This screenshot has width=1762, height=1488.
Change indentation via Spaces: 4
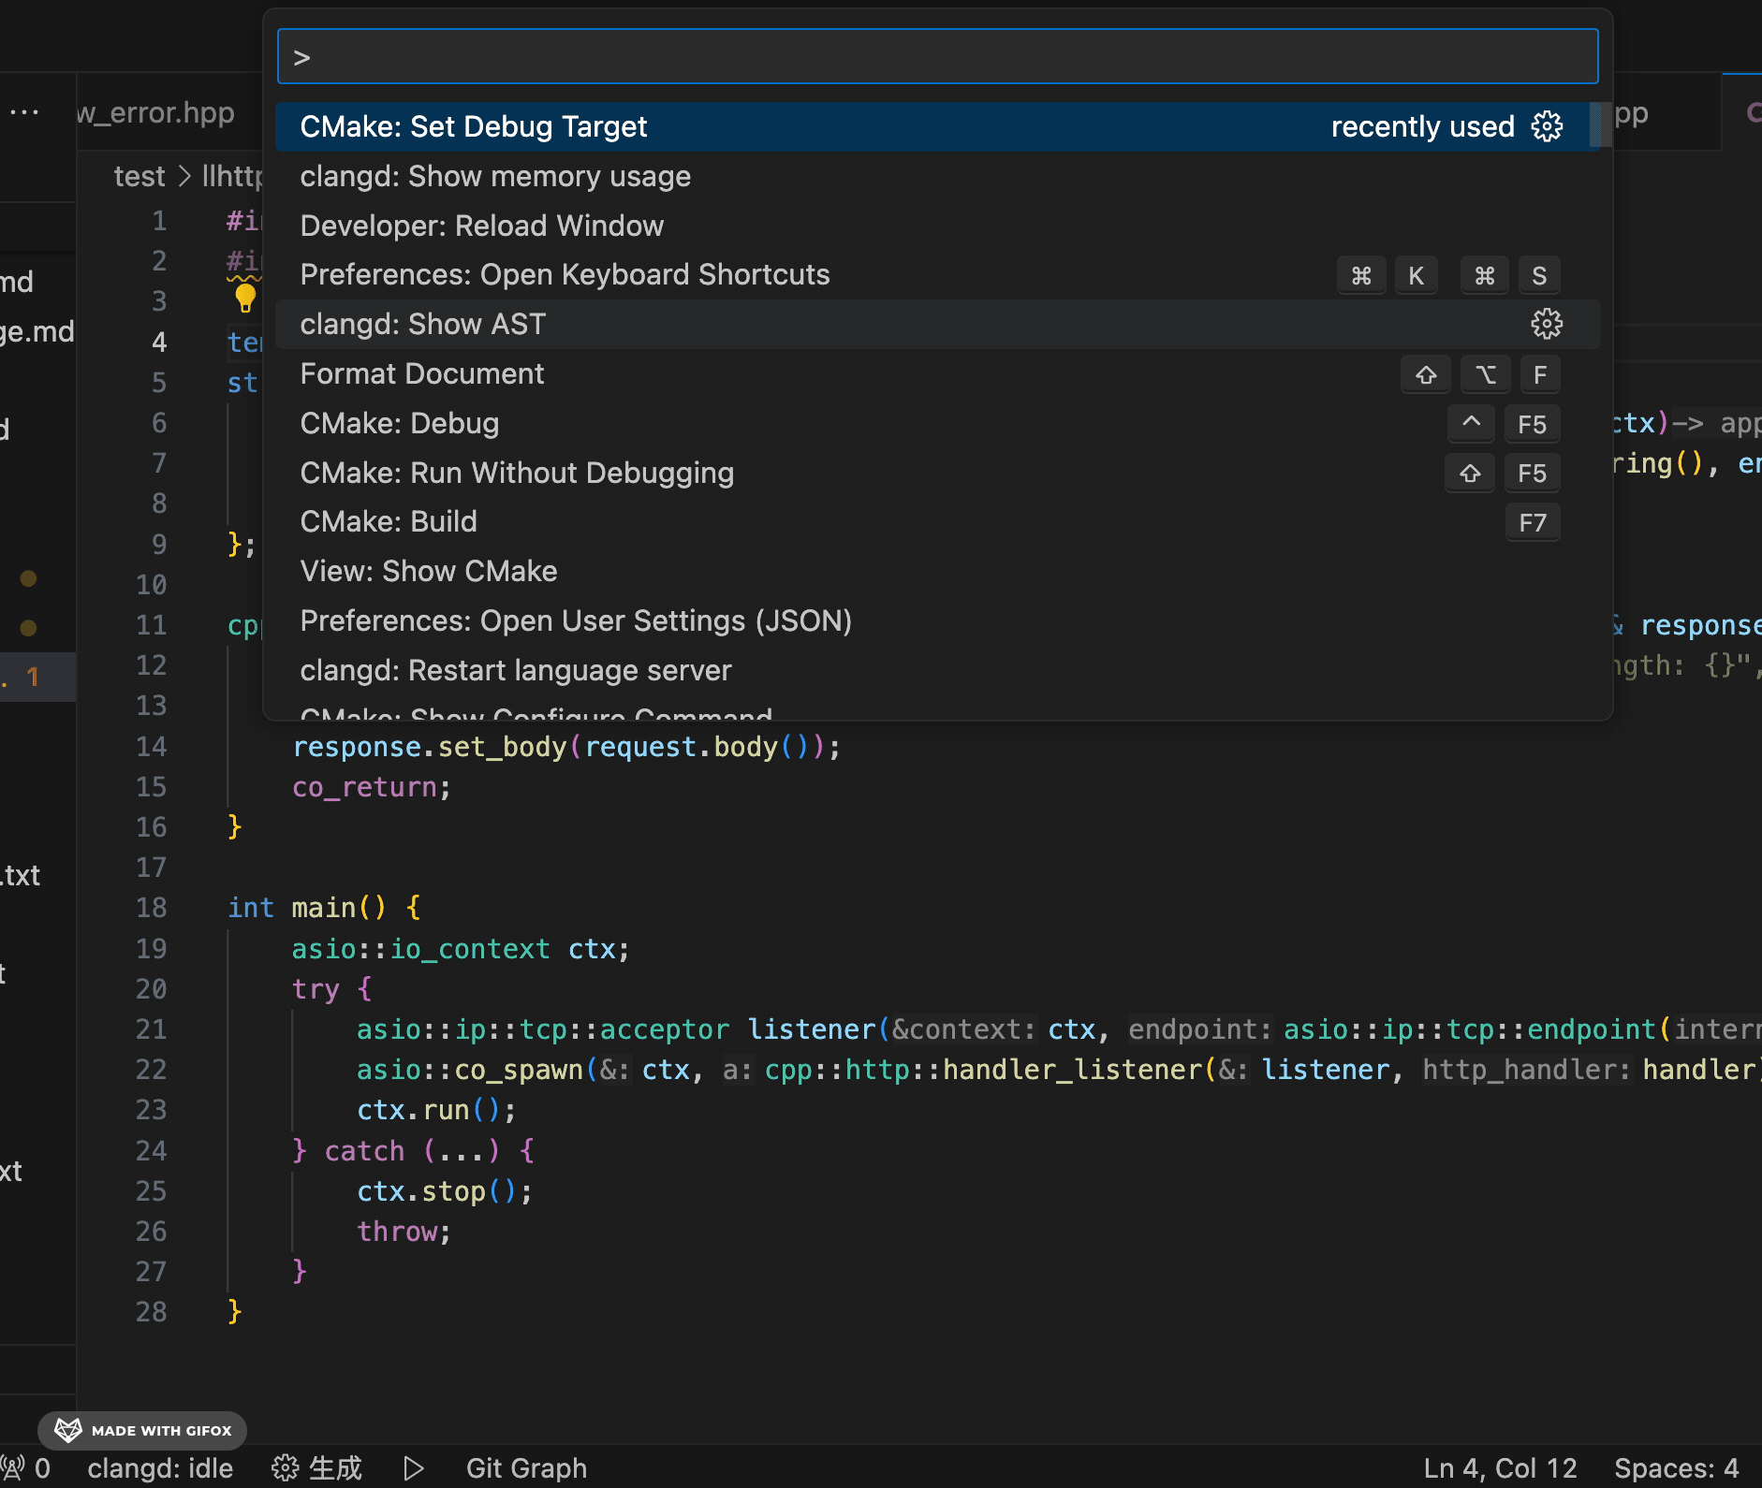(1676, 1467)
